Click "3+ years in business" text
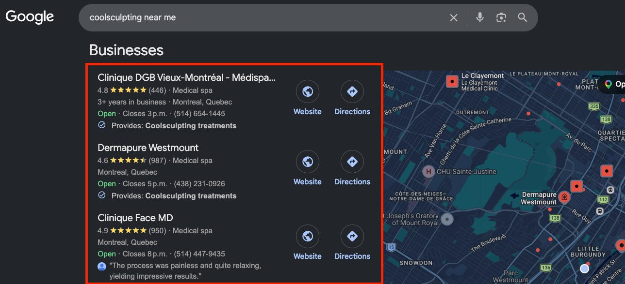Screen dimensions: 625x284 click(132, 102)
